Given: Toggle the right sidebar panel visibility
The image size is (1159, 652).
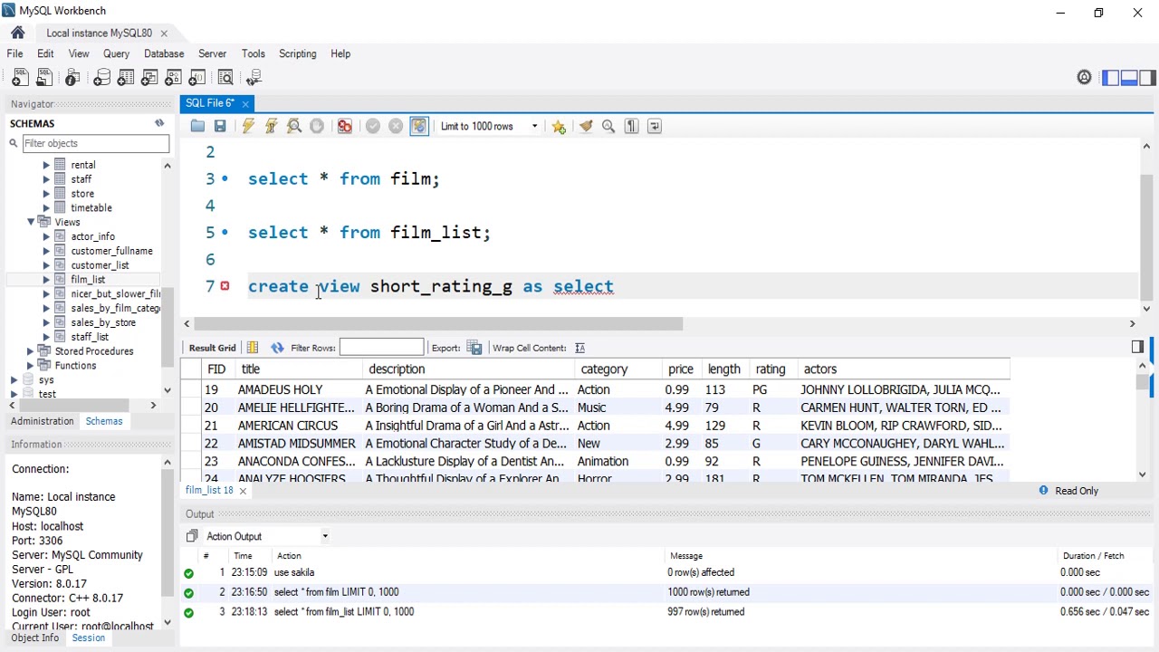Looking at the screenshot, I should point(1147,78).
